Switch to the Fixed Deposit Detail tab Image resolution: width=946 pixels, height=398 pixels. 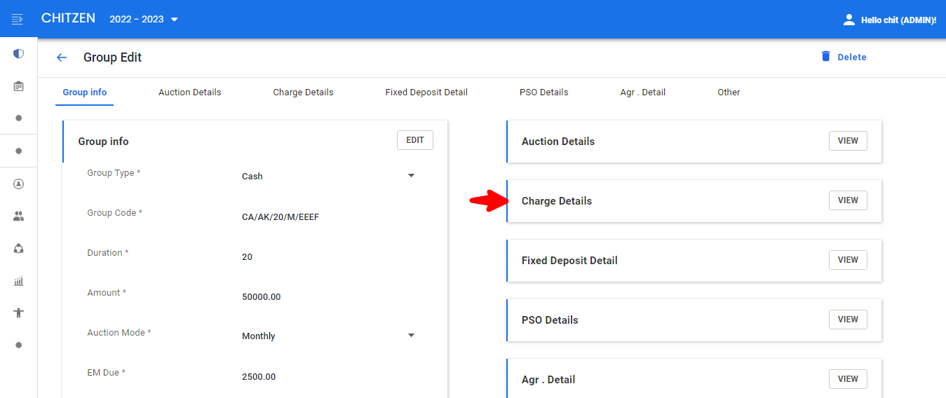426,92
